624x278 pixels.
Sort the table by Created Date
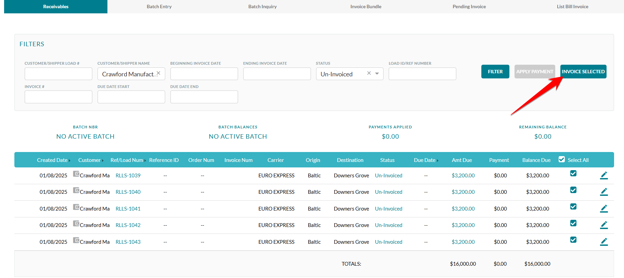52,160
